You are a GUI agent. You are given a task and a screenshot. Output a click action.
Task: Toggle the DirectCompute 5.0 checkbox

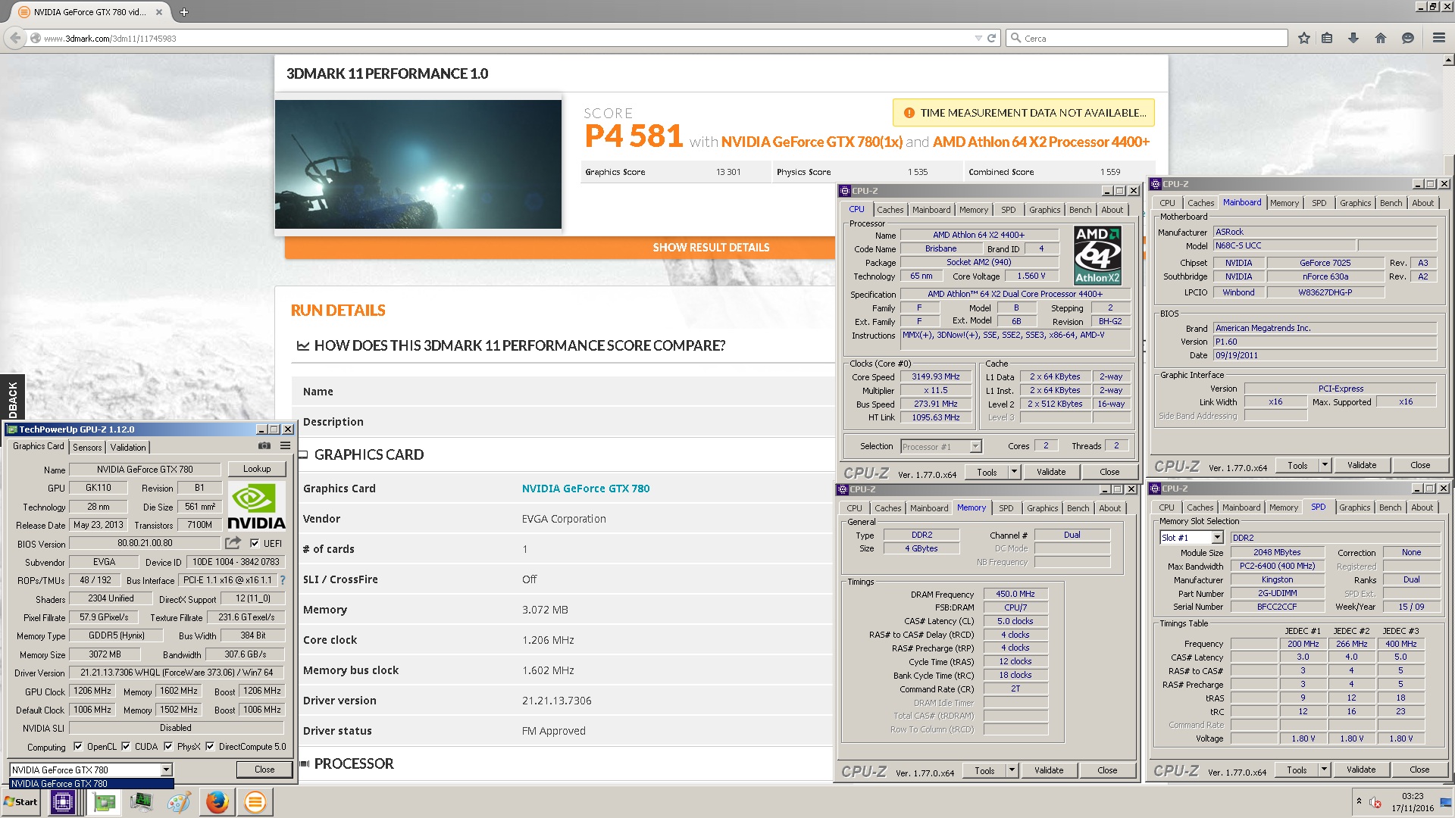pos(210,746)
